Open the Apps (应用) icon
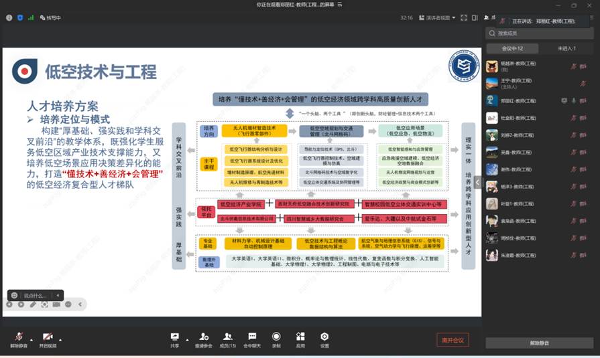This screenshot has height=358, width=600. point(300,339)
